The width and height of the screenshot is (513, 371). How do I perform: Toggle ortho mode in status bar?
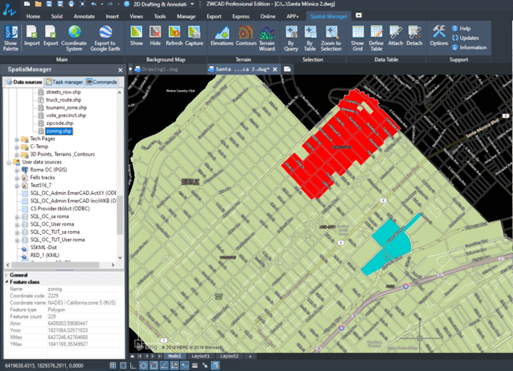click(133, 365)
